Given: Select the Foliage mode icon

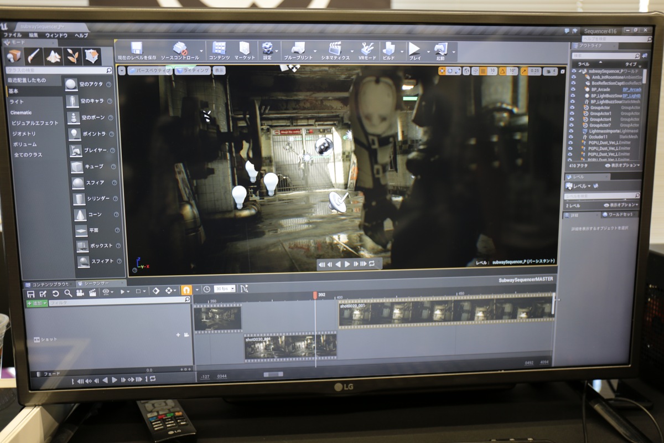Looking at the screenshot, I should click(x=72, y=56).
